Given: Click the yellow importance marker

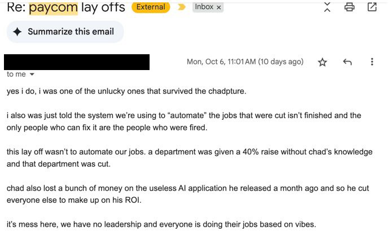Looking at the screenshot, I should click(x=181, y=7).
